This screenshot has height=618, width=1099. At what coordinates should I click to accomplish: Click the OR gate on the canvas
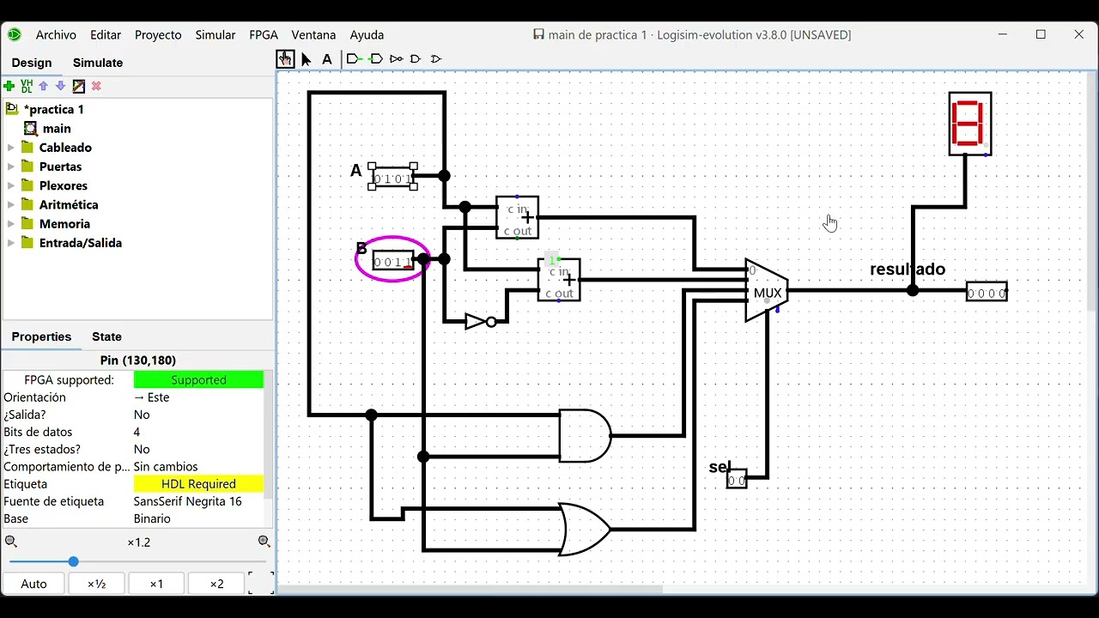585,529
